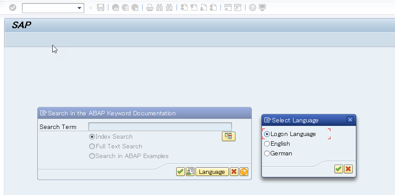Click the Create New Session icon
The width and height of the screenshot is (395, 195).
(228, 8)
